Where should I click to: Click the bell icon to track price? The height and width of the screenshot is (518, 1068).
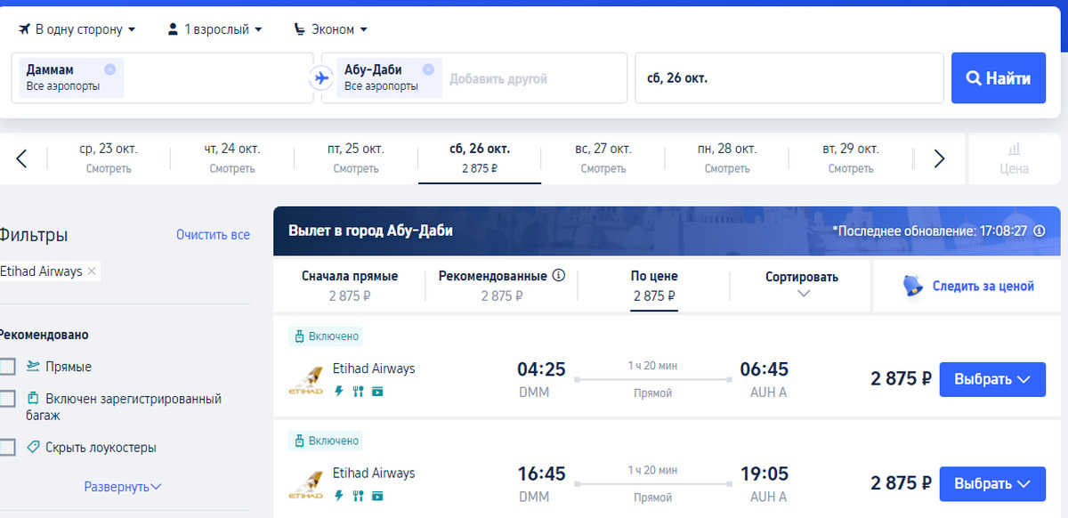coord(912,286)
